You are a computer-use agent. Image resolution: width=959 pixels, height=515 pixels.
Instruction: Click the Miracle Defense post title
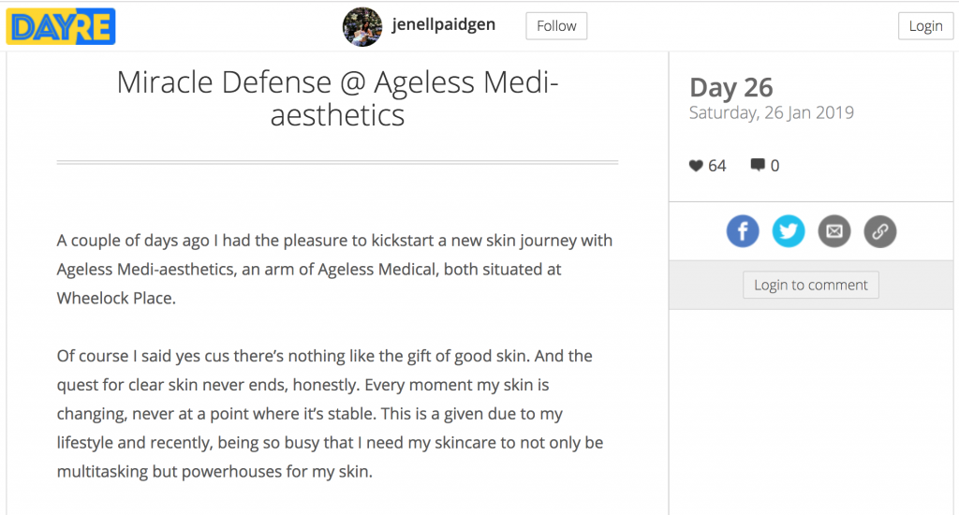(337, 98)
